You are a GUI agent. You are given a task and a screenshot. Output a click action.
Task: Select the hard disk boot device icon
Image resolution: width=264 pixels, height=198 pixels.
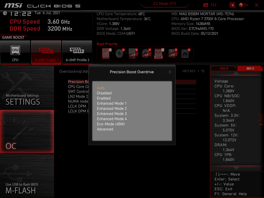click(x=106, y=53)
